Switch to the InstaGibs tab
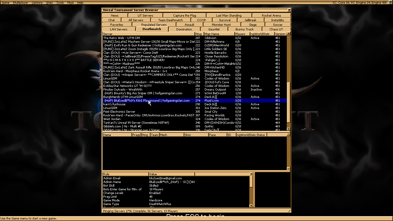The height and width of the screenshot is (221, 393). tap(277, 20)
